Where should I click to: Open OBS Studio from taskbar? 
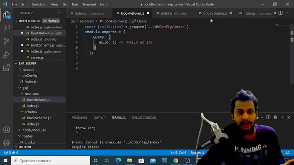point(187,160)
